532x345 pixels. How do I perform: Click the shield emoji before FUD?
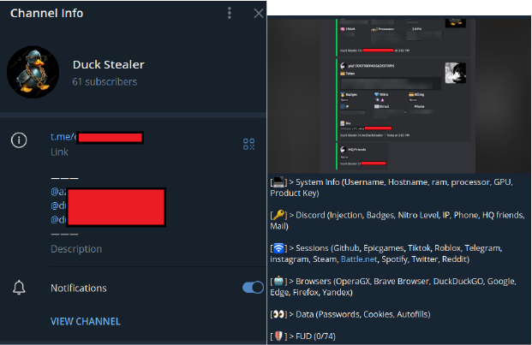[x=278, y=336]
